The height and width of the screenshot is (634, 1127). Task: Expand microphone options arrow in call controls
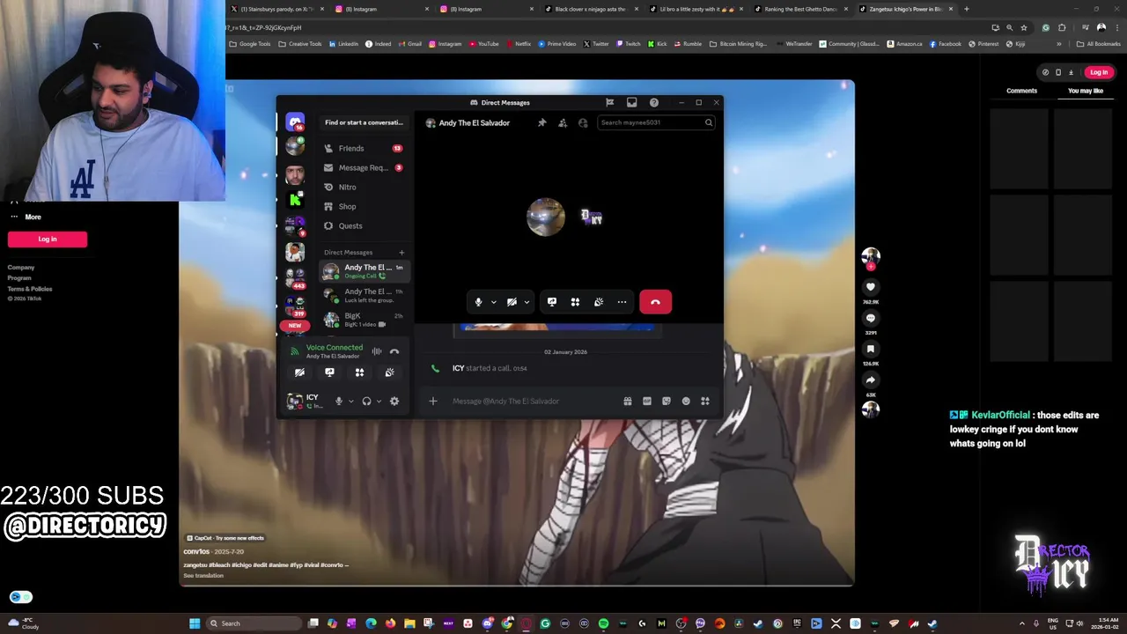[x=493, y=302]
